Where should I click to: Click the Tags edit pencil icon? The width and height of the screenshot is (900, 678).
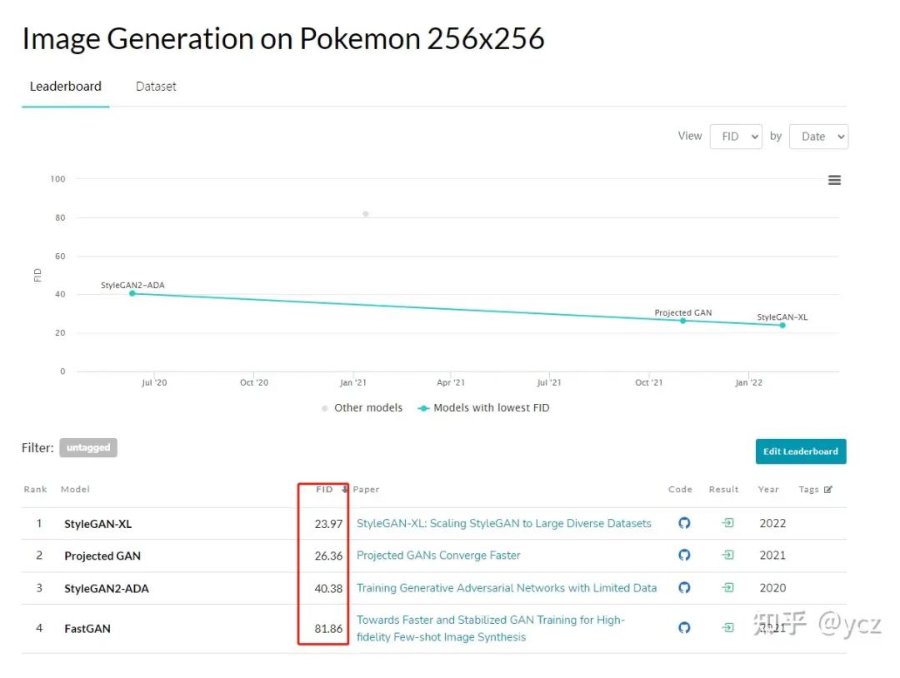[827, 489]
